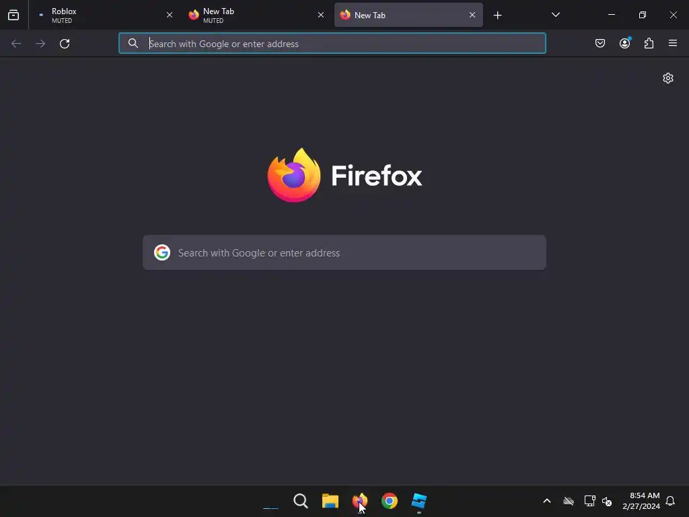Focus the page Google search box
Screen dimensions: 689x517
344,253
